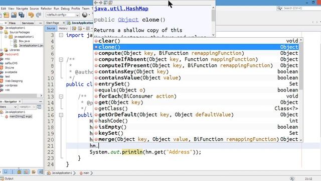Click the Navigator panel's rightmost toolbar icon
The height and width of the screenshot is (181, 321).
[39, 107]
